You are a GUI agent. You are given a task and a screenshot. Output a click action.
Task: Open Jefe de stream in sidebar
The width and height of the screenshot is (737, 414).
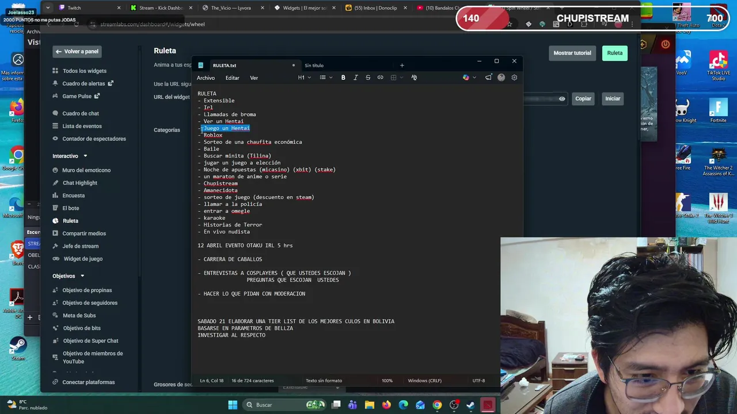pyautogui.click(x=80, y=246)
